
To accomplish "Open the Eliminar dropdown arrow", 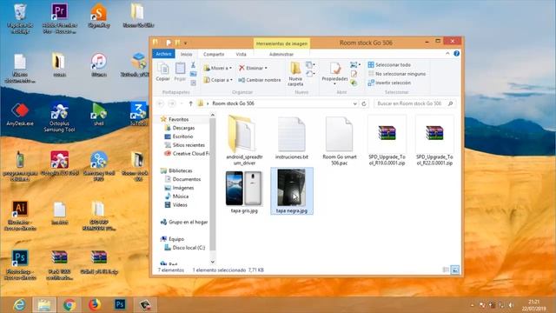I will click(x=266, y=68).
